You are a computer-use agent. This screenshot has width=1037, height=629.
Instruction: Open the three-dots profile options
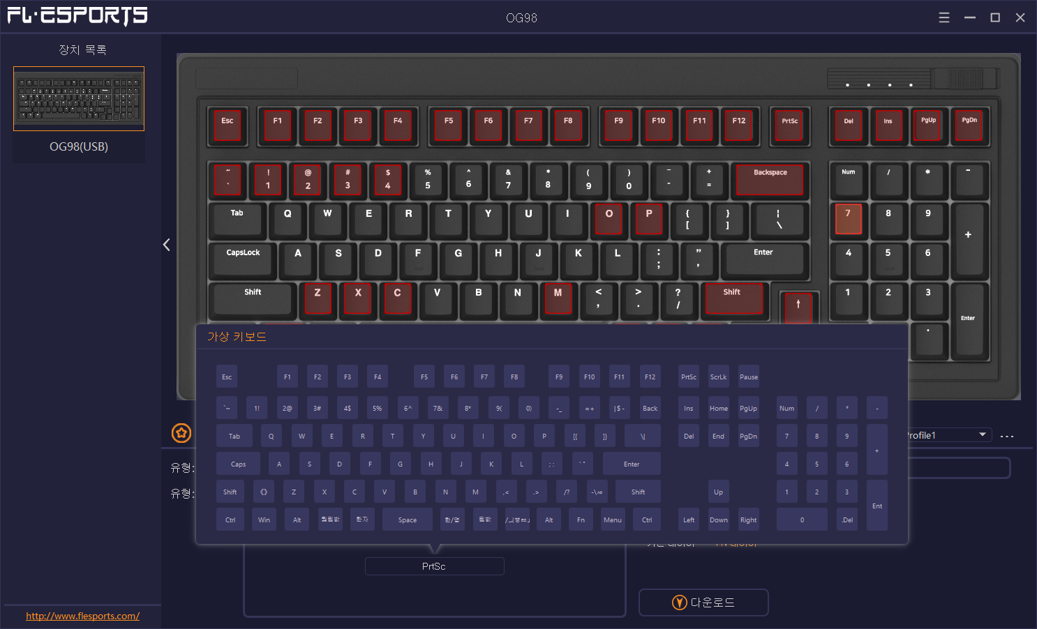(x=1006, y=437)
